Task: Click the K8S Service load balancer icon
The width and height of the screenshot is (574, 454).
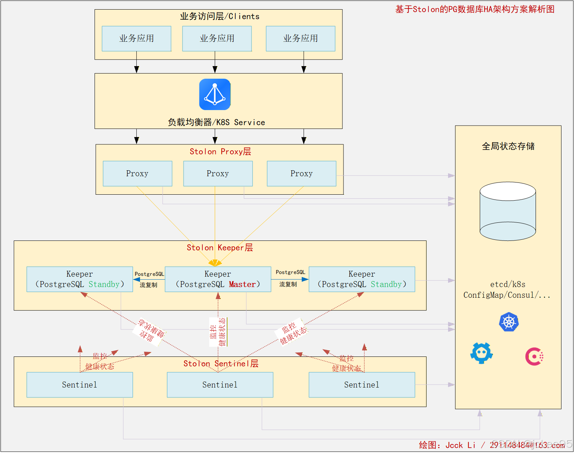Action: click(x=215, y=94)
